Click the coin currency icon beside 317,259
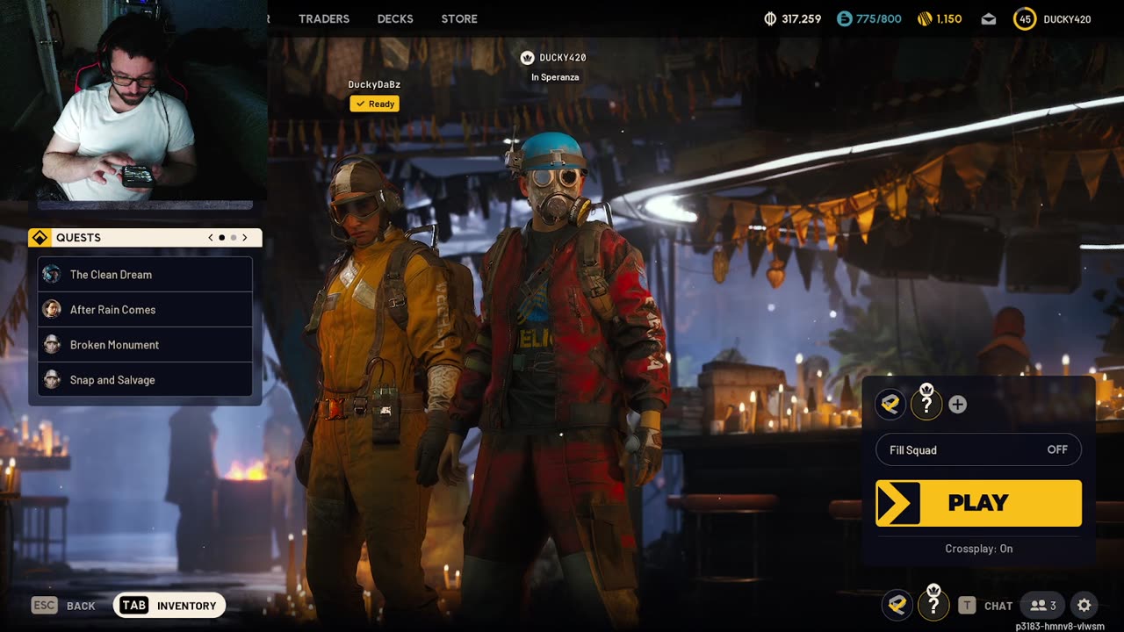 coord(770,18)
